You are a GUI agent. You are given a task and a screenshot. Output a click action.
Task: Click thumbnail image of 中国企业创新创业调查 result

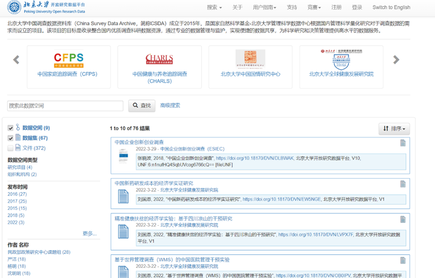pos(124,156)
